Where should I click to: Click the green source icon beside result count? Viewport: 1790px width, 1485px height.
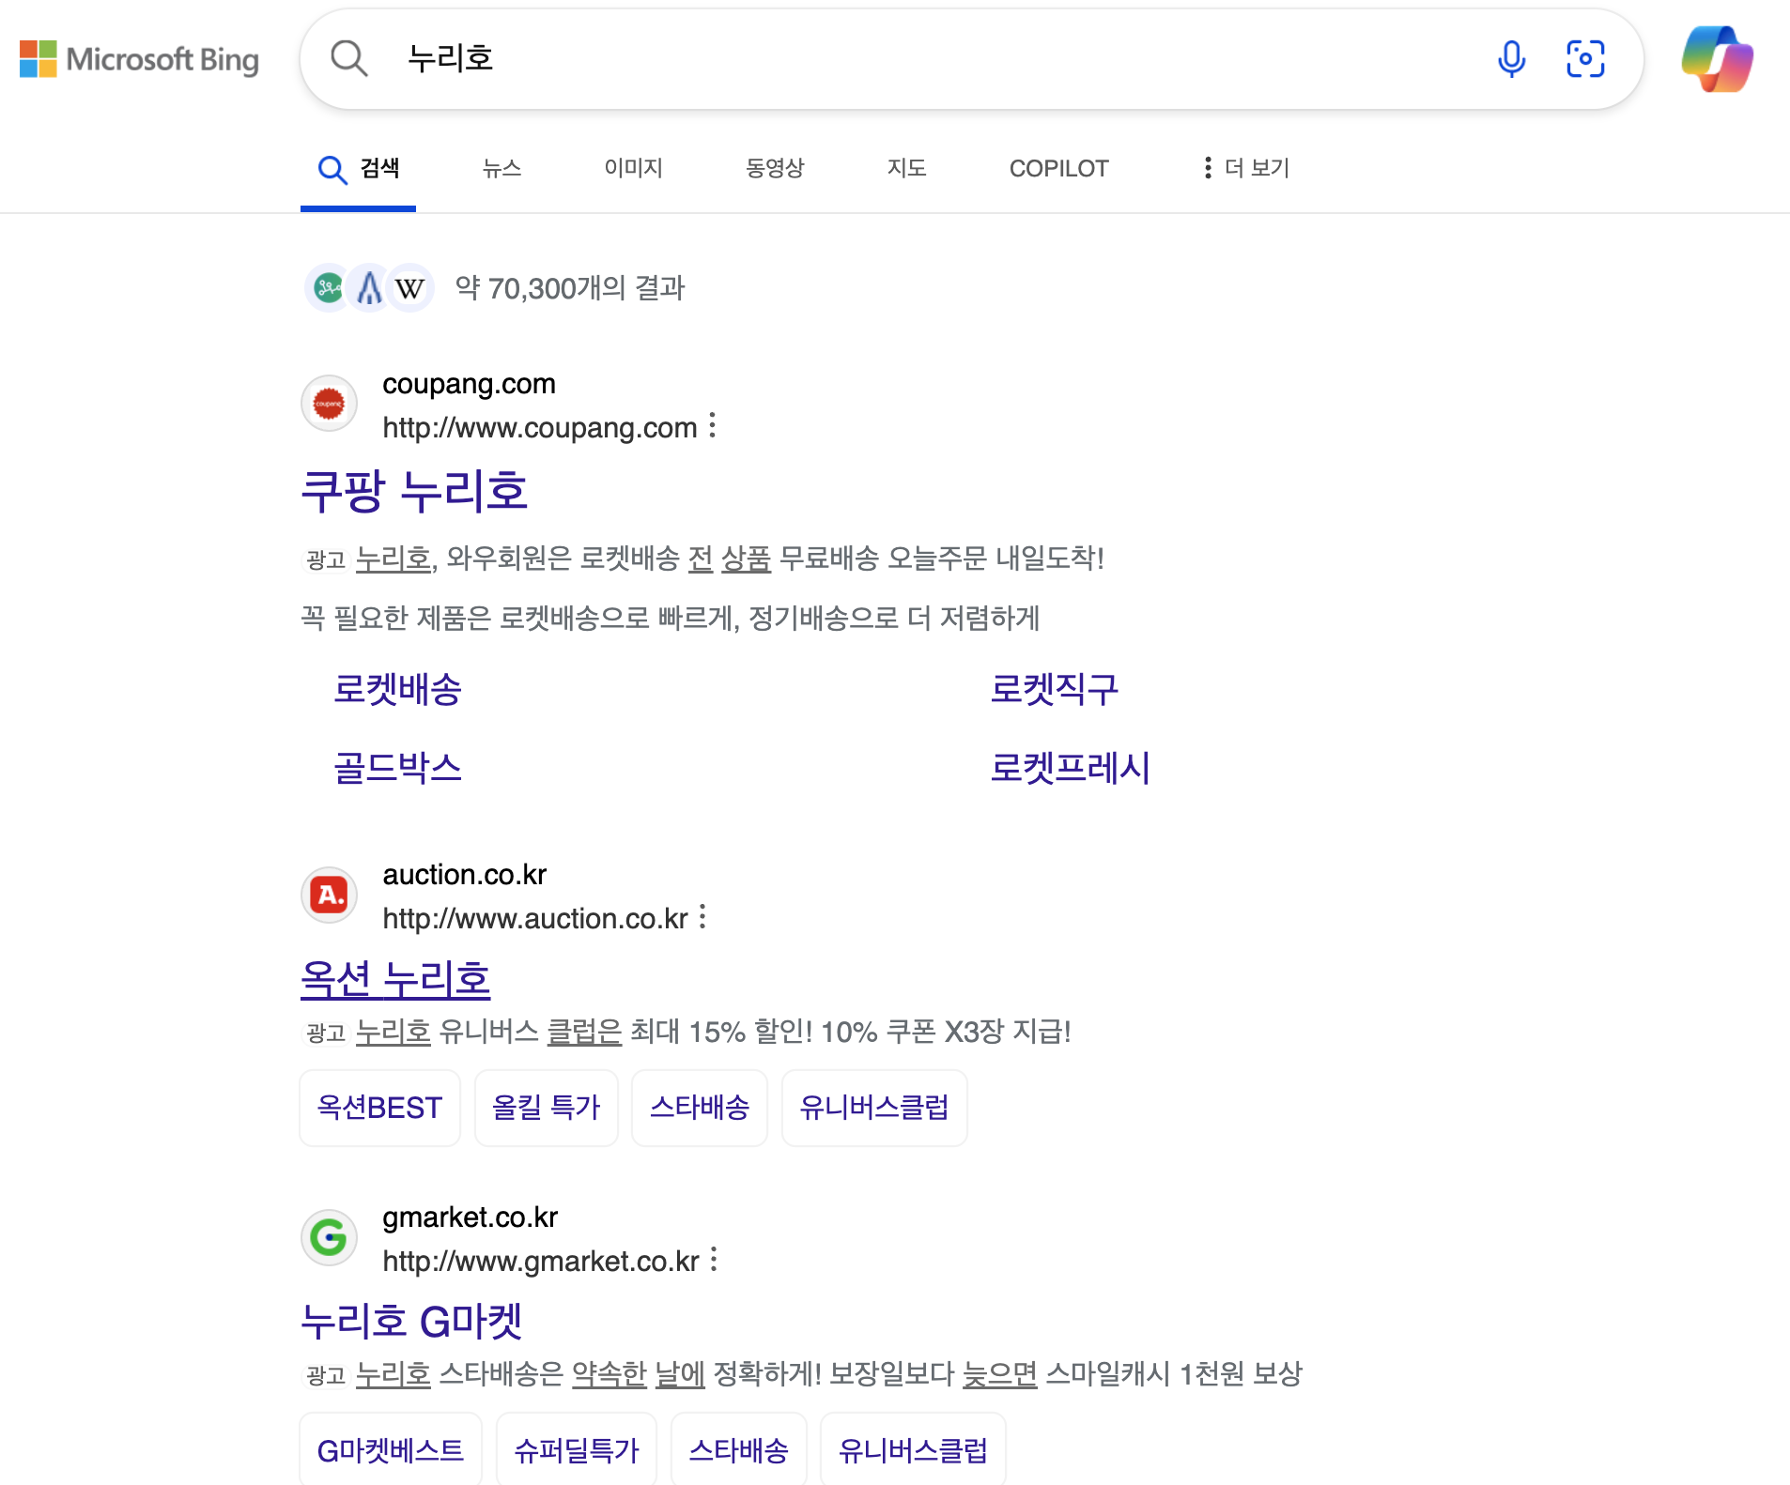[x=328, y=287]
